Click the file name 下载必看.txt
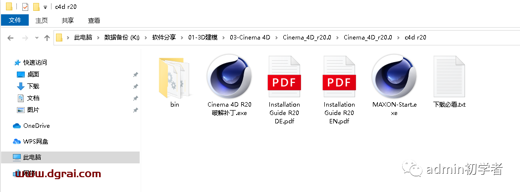This screenshot has width=520, height=192. pyautogui.click(x=449, y=105)
